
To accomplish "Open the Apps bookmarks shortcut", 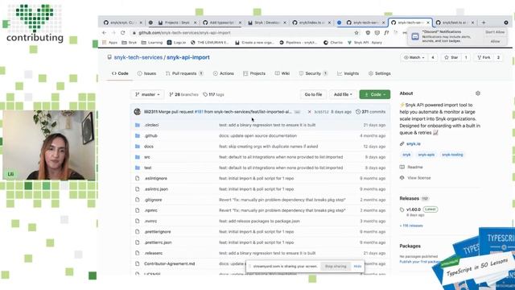I will click(x=109, y=43).
